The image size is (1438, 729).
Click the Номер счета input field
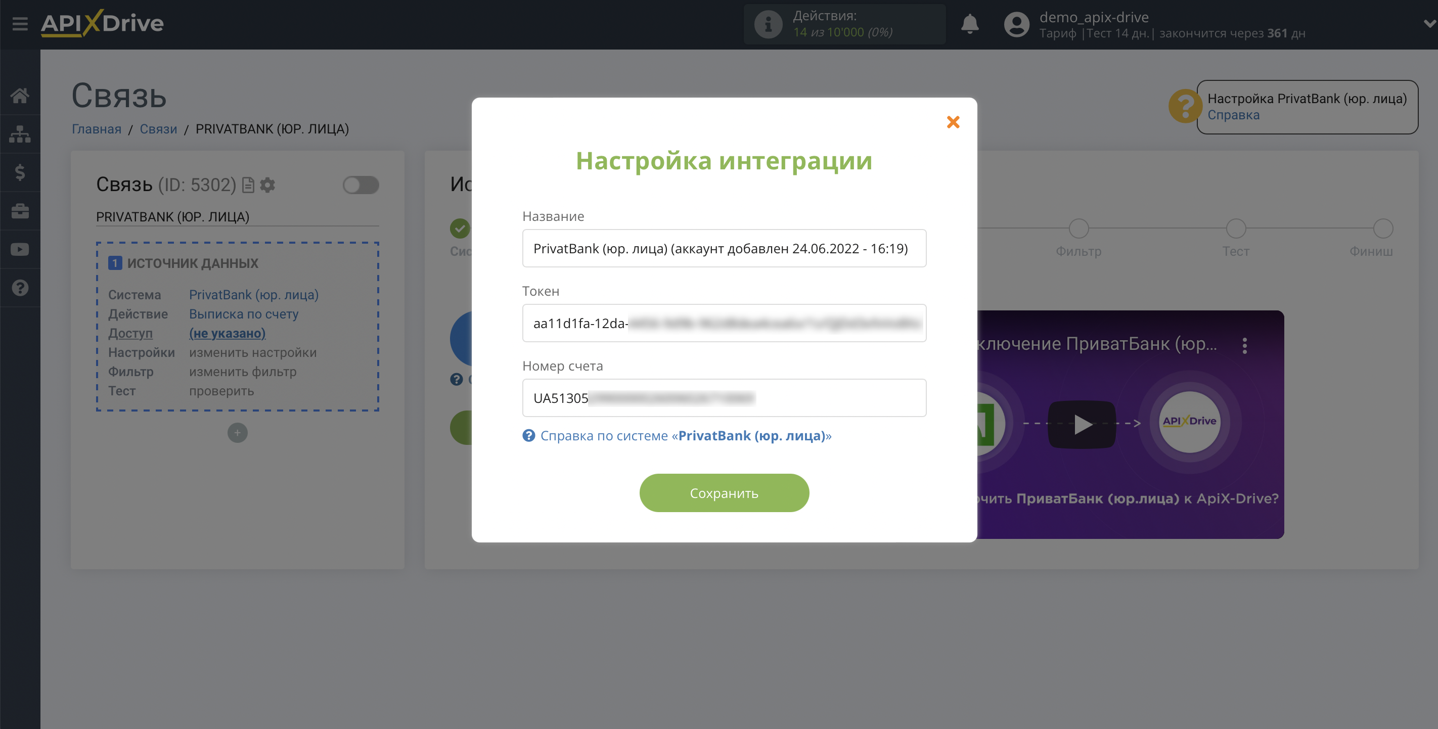[724, 397]
